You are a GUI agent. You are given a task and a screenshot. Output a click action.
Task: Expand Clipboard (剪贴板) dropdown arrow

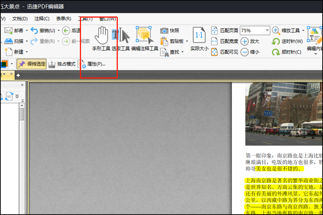187,41
